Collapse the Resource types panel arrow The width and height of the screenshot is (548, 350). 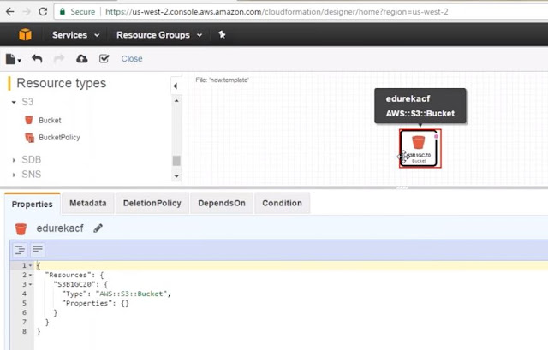pos(176,86)
